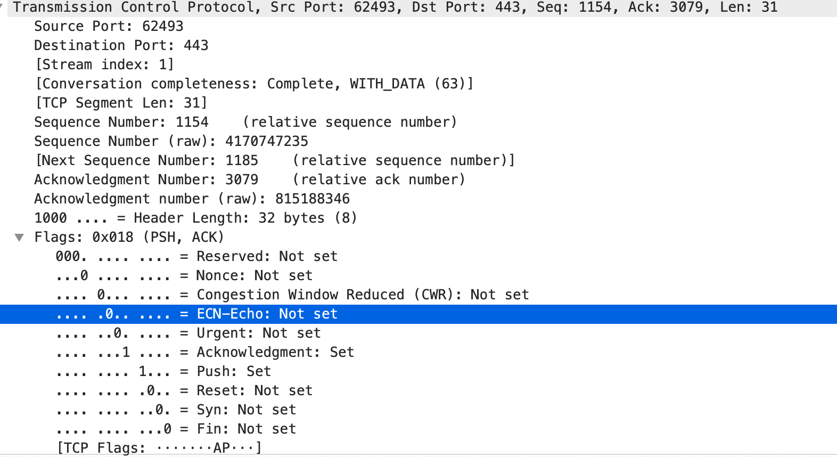Select the Acknowledgment Number: 3079 field
The width and height of the screenshot is (837, 457).
pos(249,179)
